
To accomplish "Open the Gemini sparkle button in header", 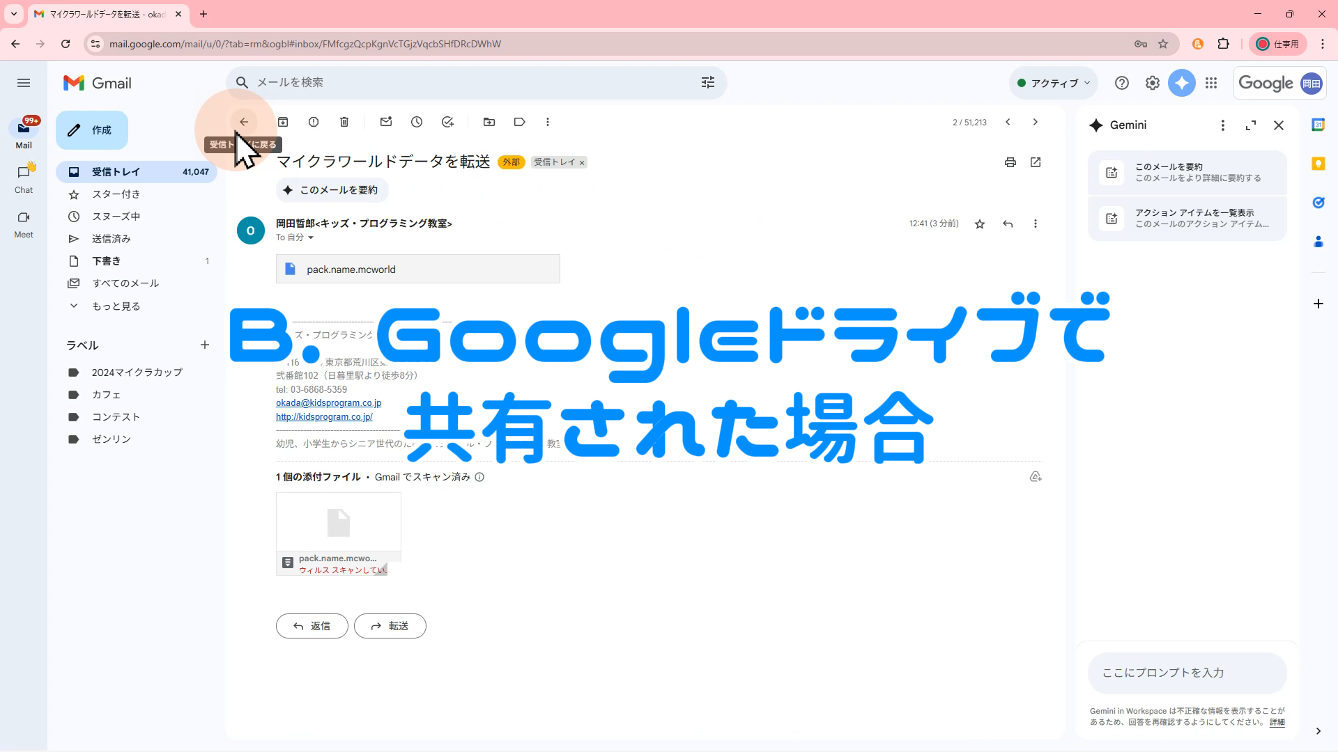I will pyautogui.click(x=1181, y=83).
